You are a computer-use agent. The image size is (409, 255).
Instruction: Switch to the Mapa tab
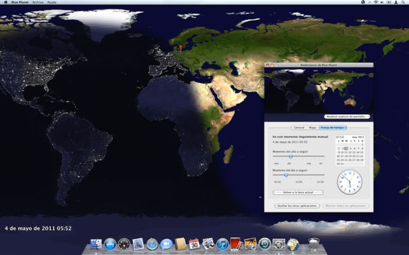point(312,128)
